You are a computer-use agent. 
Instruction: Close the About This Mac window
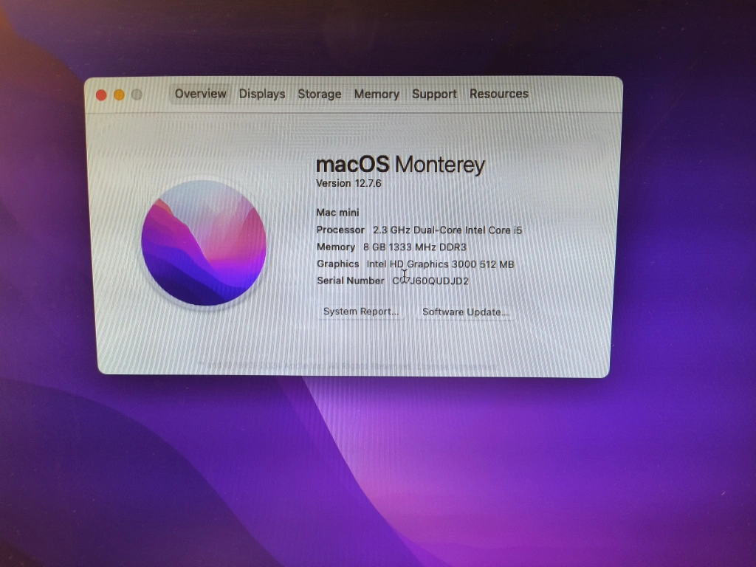click(101, 95)
